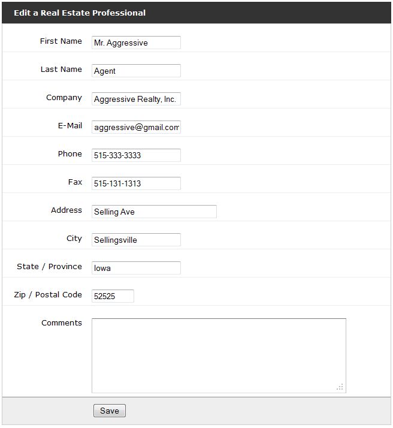Click into the Company field
Viewport: 393px width, 428px height.
(x=136, y=99)
